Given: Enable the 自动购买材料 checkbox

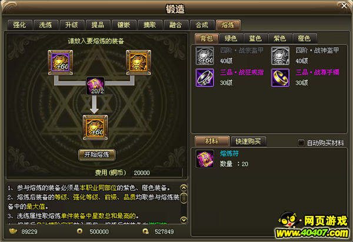Looking at the screenshot, I should (301, 142).
